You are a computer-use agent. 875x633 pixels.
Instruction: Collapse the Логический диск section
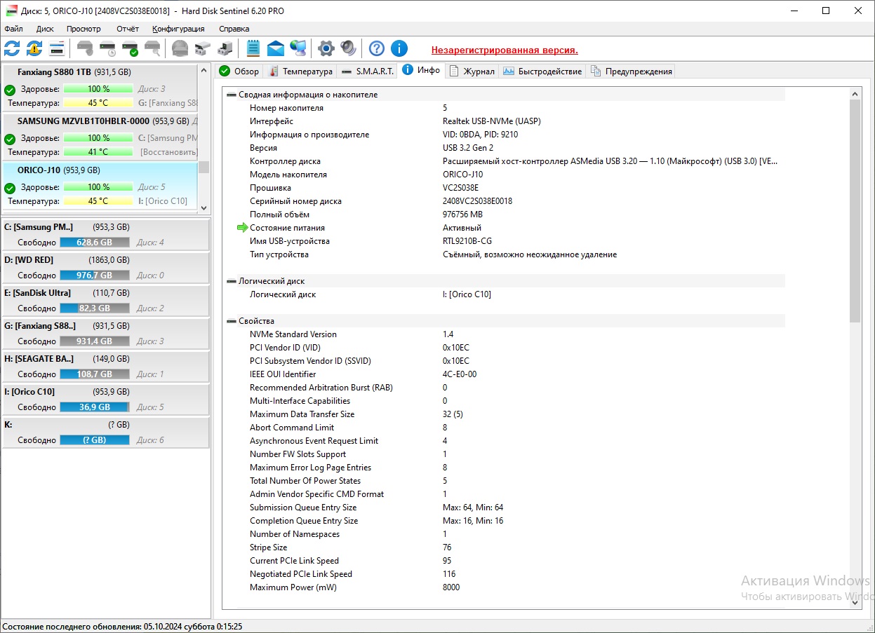(232, 281)
